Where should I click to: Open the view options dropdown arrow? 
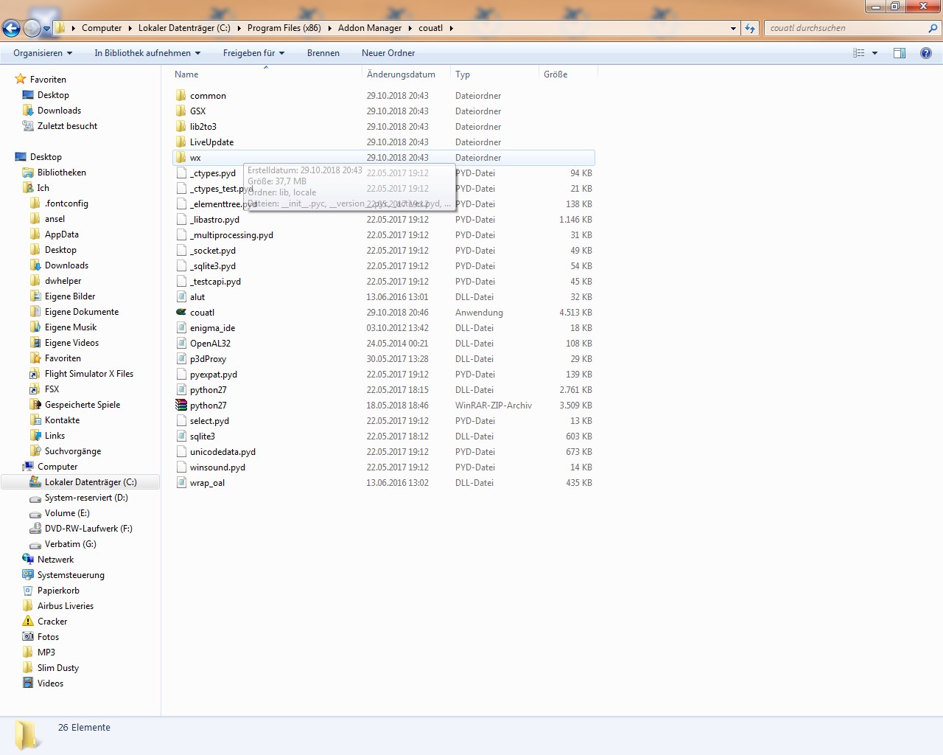[874, 53]
